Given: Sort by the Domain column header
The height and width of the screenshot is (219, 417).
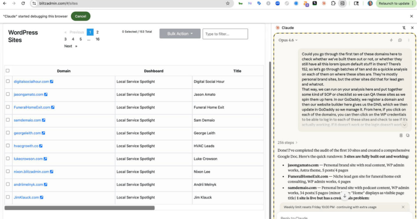Looking at the screenshot, I should tap(64, 71).
